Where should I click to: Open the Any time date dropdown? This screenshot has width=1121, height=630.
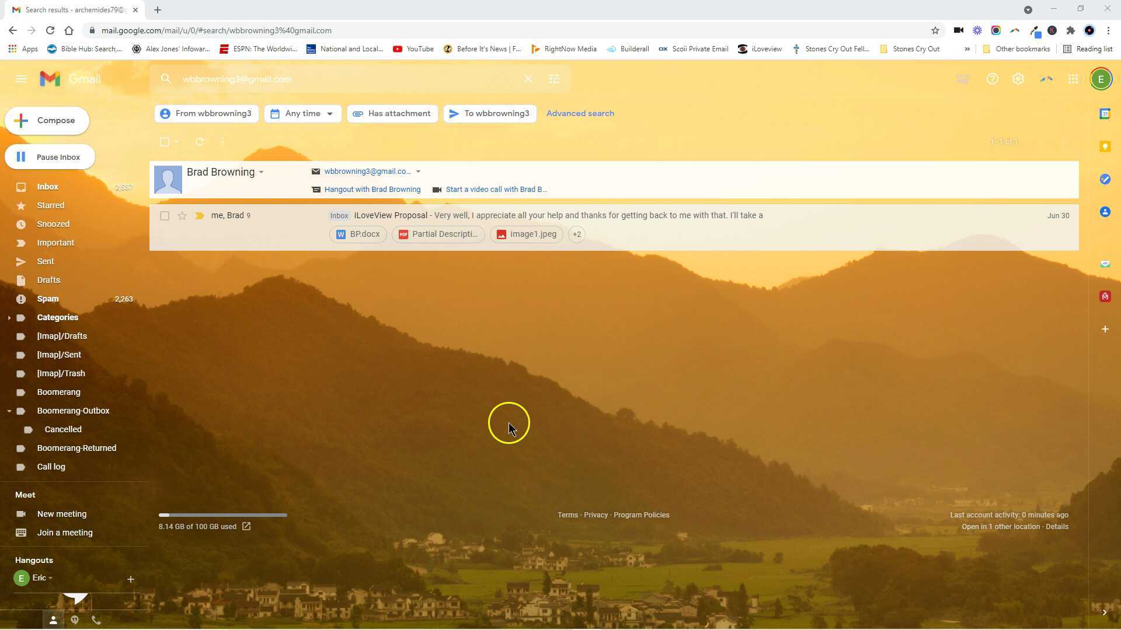(x=302, y=114)
